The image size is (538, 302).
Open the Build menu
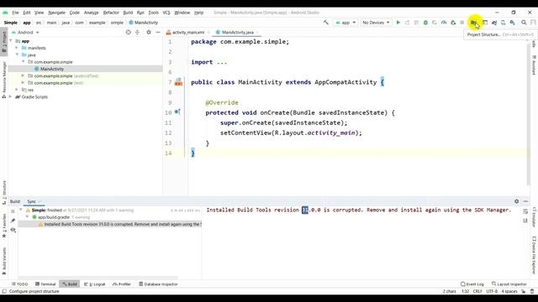tap(128, 13)
